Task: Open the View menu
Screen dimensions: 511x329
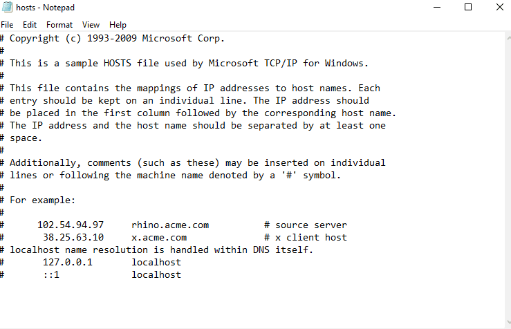Action: point(91,24)
